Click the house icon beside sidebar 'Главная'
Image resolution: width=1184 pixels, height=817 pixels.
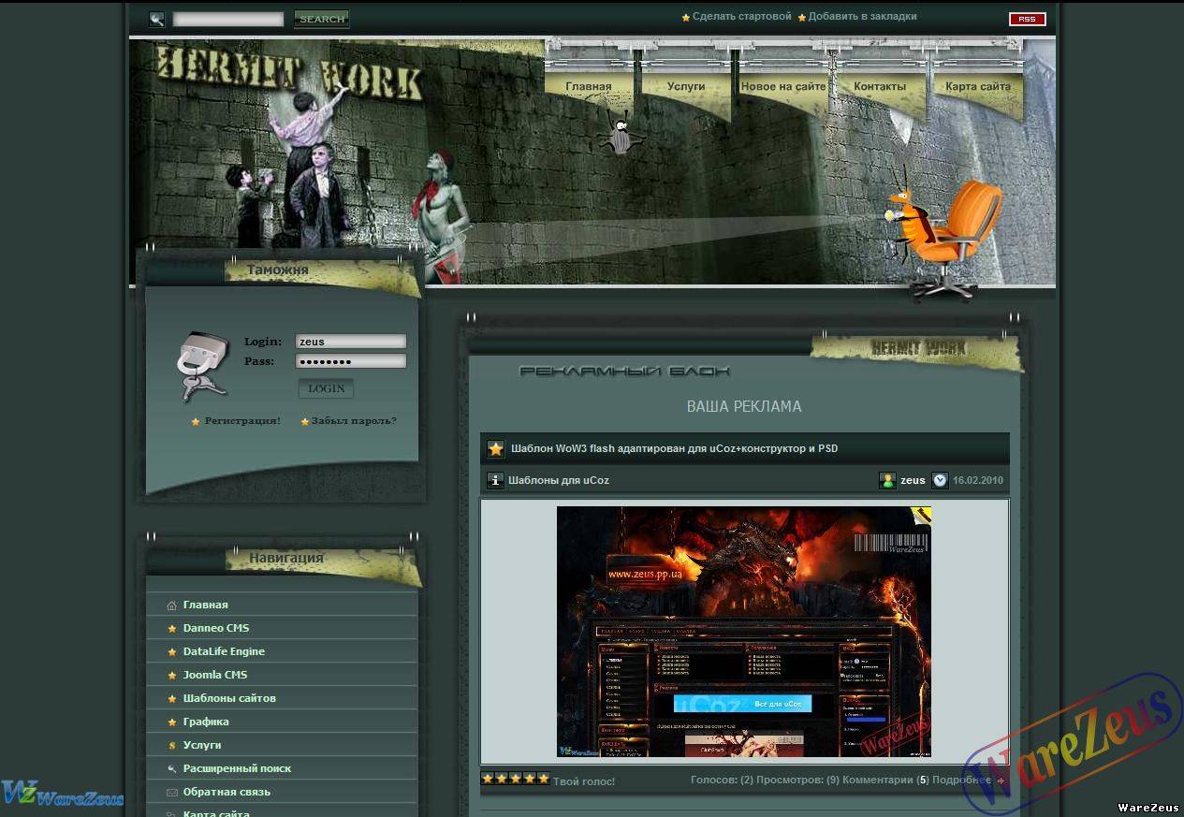[x=171, y=605]
